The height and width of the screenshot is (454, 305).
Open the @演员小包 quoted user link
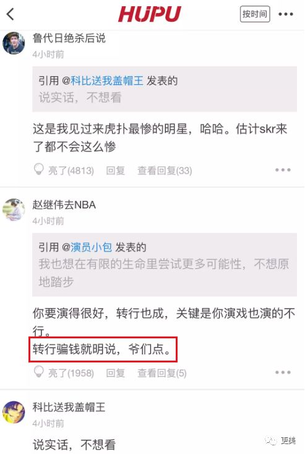pyautogui.click(x=87, y=247)
